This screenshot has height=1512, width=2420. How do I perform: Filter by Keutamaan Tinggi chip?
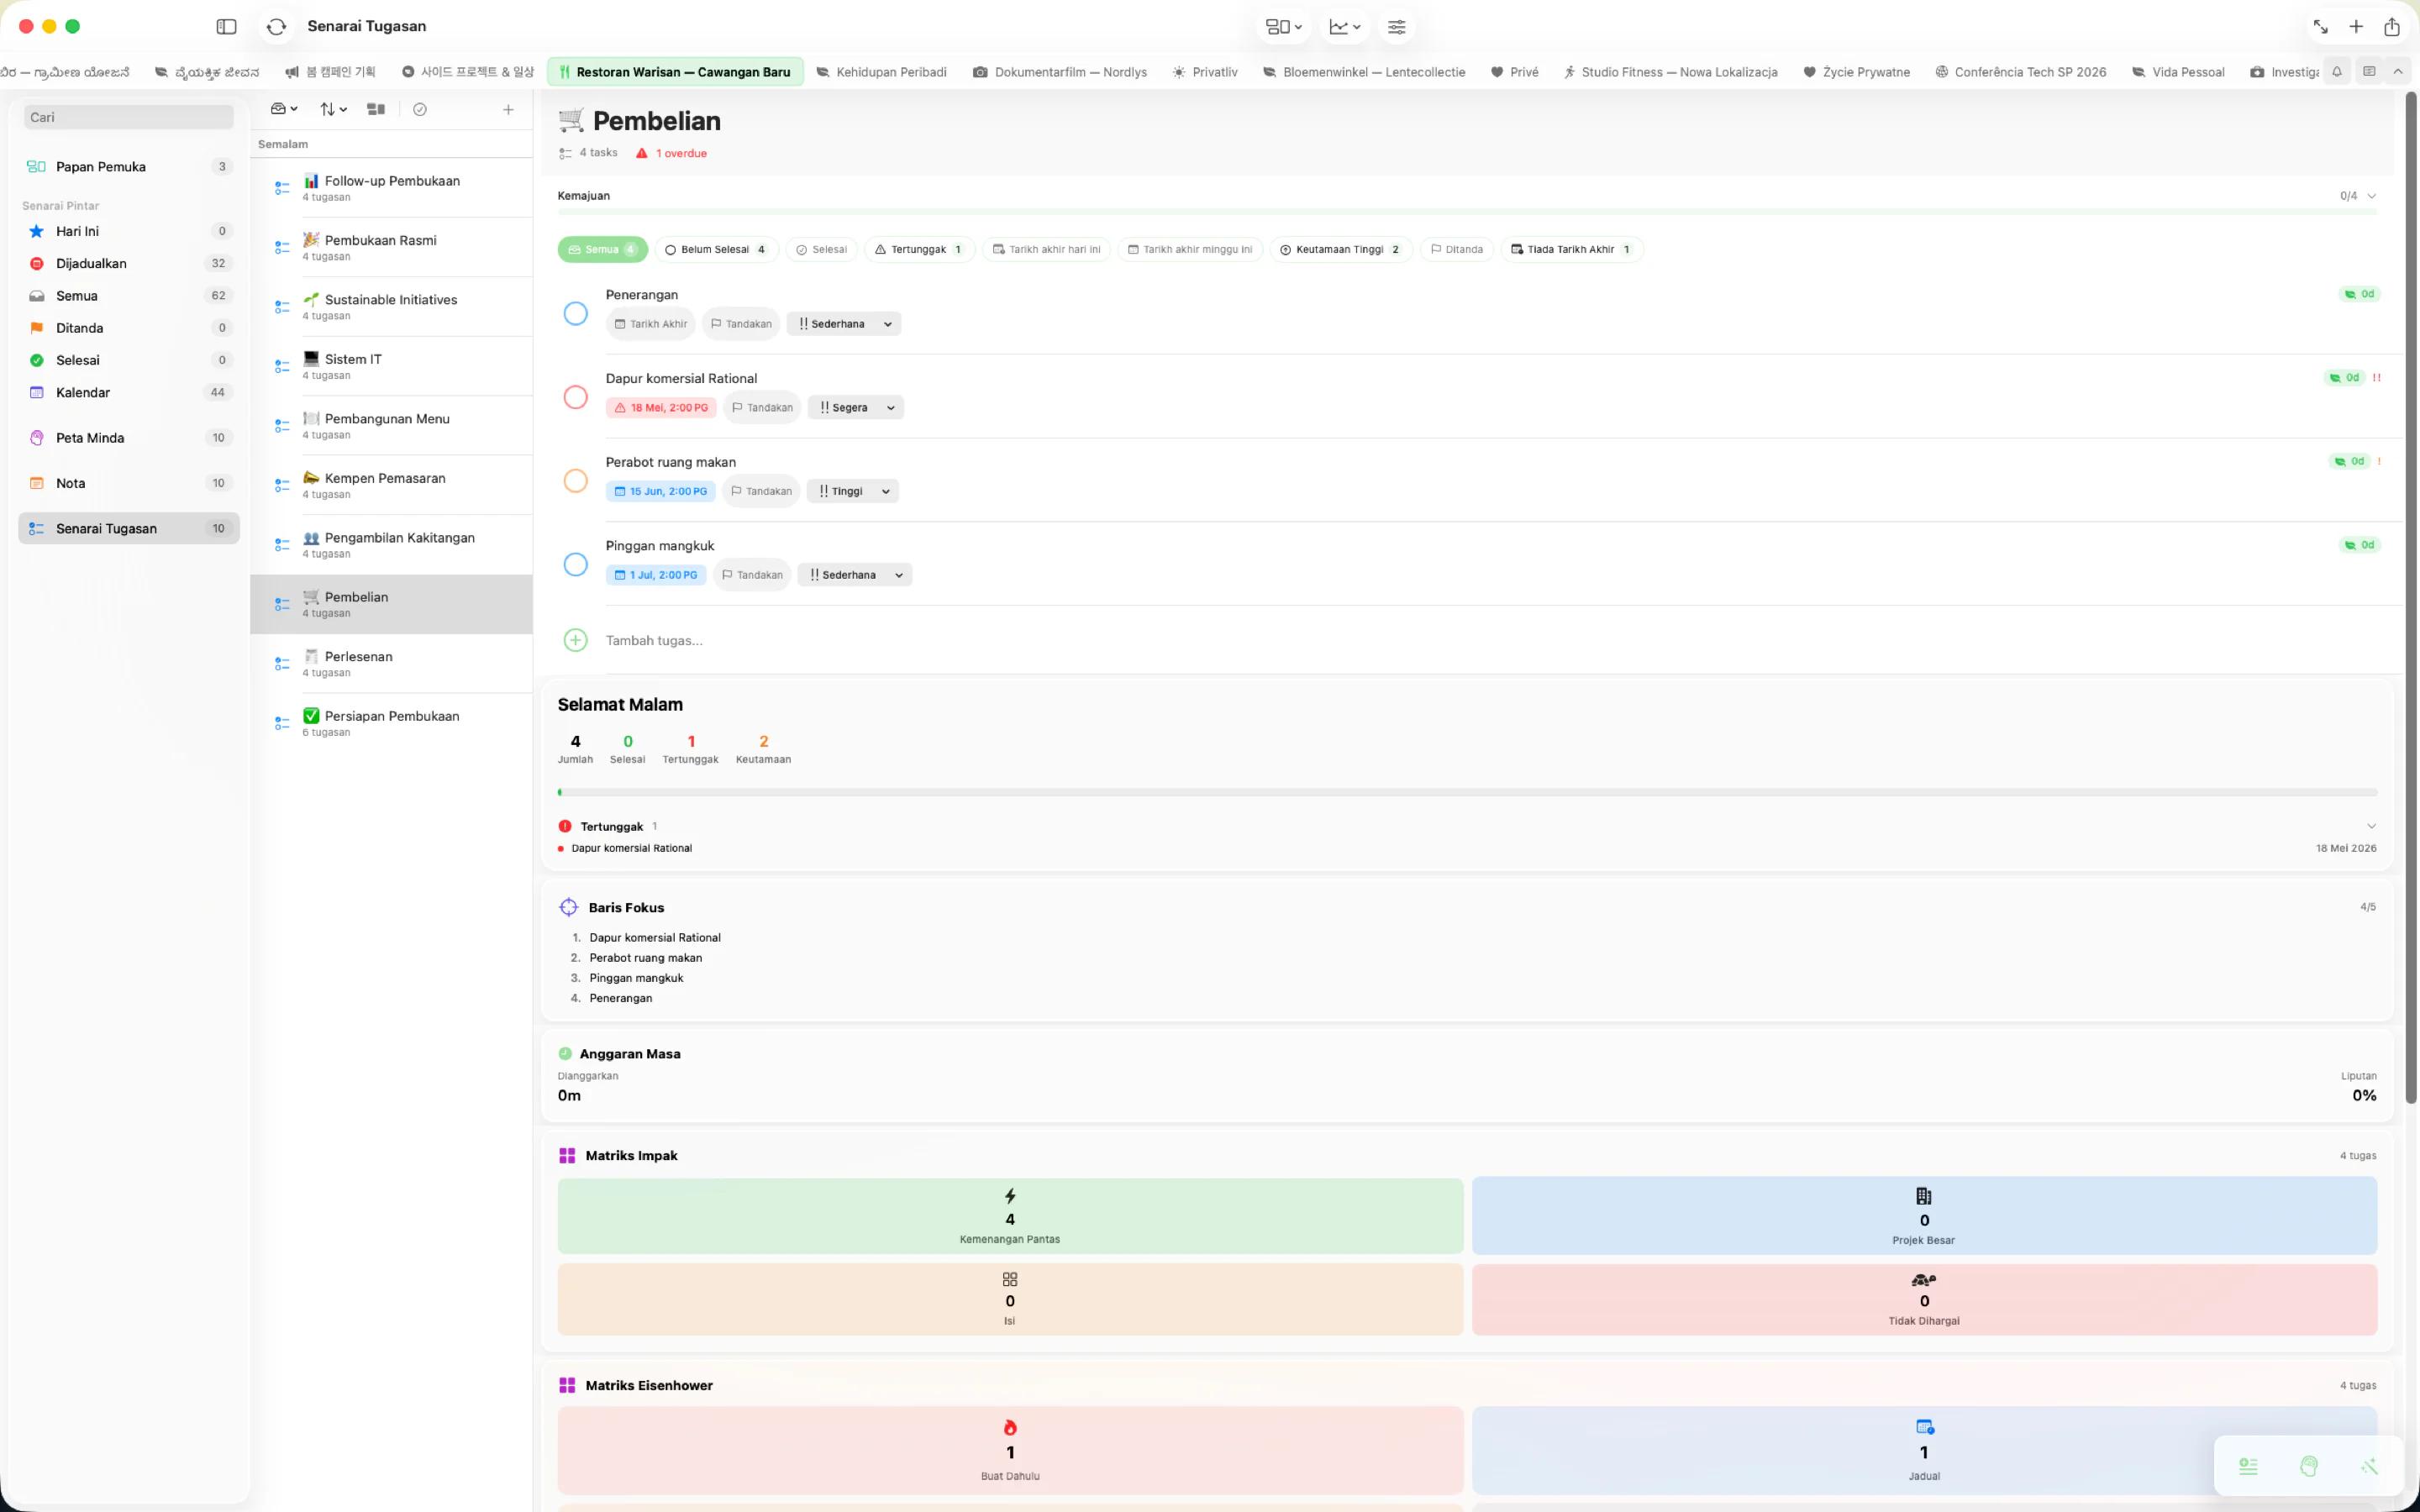point(1341,250)
